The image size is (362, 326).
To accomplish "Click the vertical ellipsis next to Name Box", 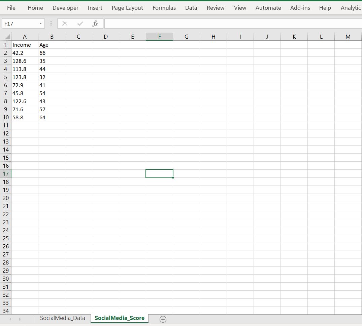I will click(x=51, y=23).
